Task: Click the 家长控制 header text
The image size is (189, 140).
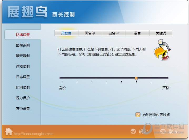Action: click(63, 14)
